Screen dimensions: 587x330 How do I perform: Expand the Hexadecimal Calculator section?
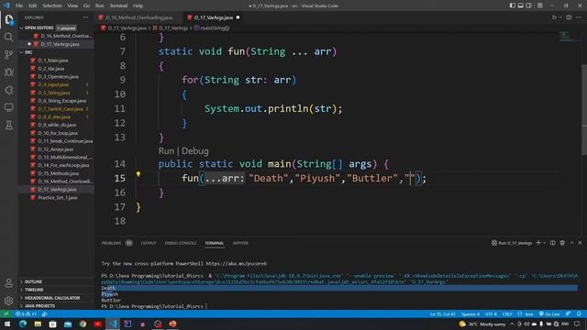tap(51, 298)
